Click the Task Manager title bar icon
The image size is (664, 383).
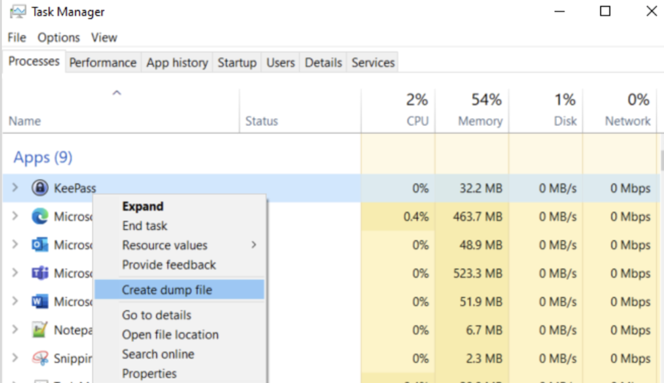point(18,12)
